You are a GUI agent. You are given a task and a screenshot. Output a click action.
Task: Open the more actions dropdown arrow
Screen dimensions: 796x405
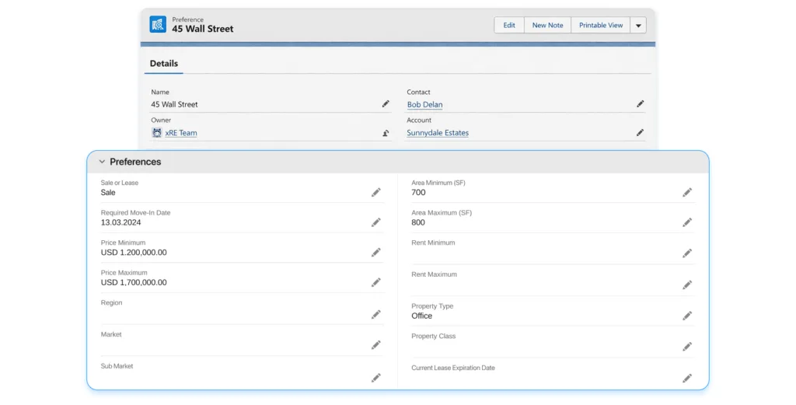tap(639, 26)
